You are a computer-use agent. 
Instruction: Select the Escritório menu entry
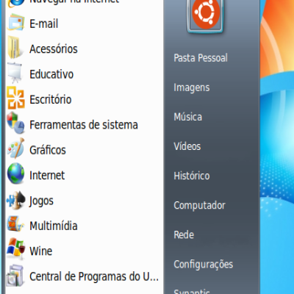pyautogui.click(x=51, y=99)
